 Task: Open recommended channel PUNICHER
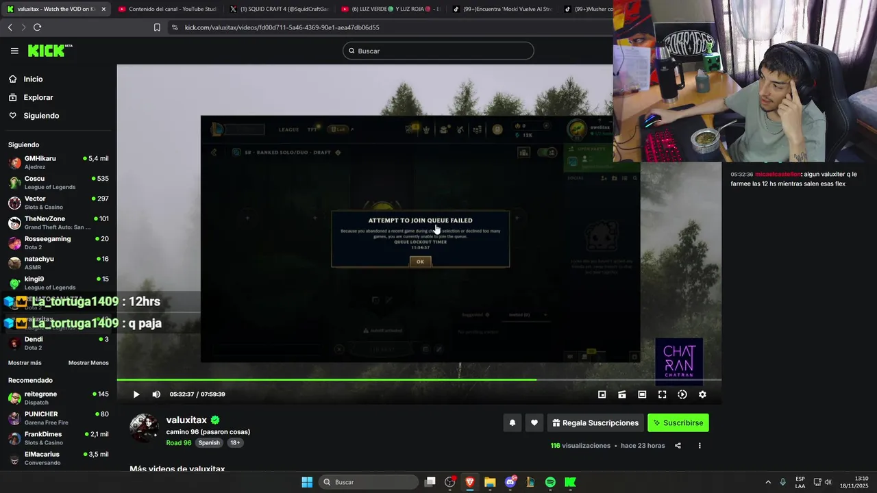[58, 418]
